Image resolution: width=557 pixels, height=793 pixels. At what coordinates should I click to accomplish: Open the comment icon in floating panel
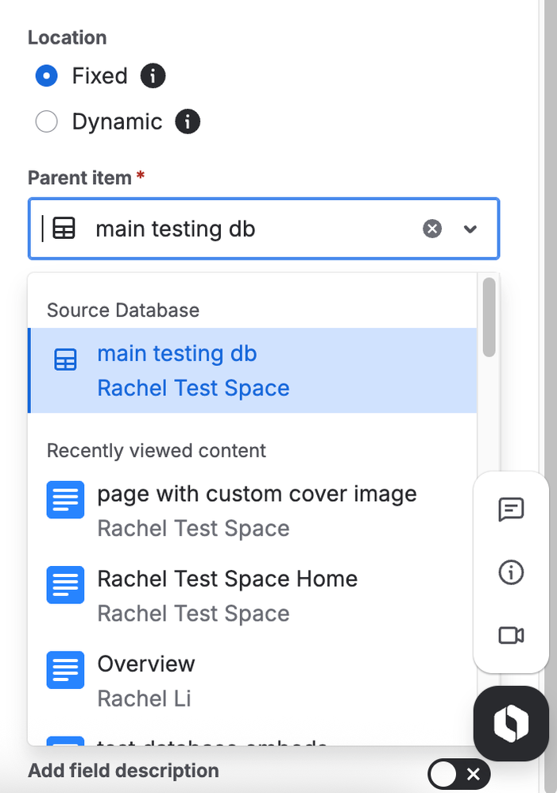click(x=511, y=509)
